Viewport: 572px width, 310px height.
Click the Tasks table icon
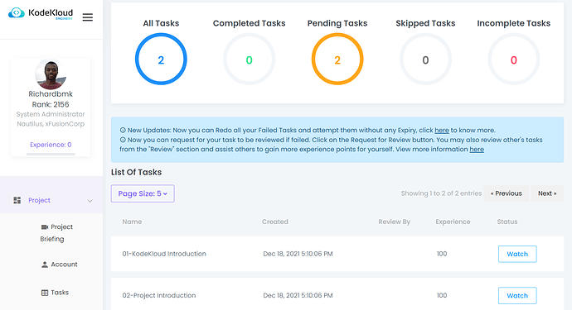click(x=45, y=293)
